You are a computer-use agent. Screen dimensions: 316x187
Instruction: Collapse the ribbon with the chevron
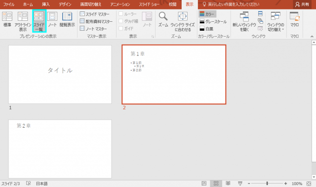312,37
